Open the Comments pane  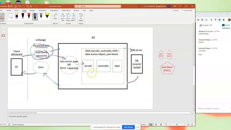click(187, 10)
